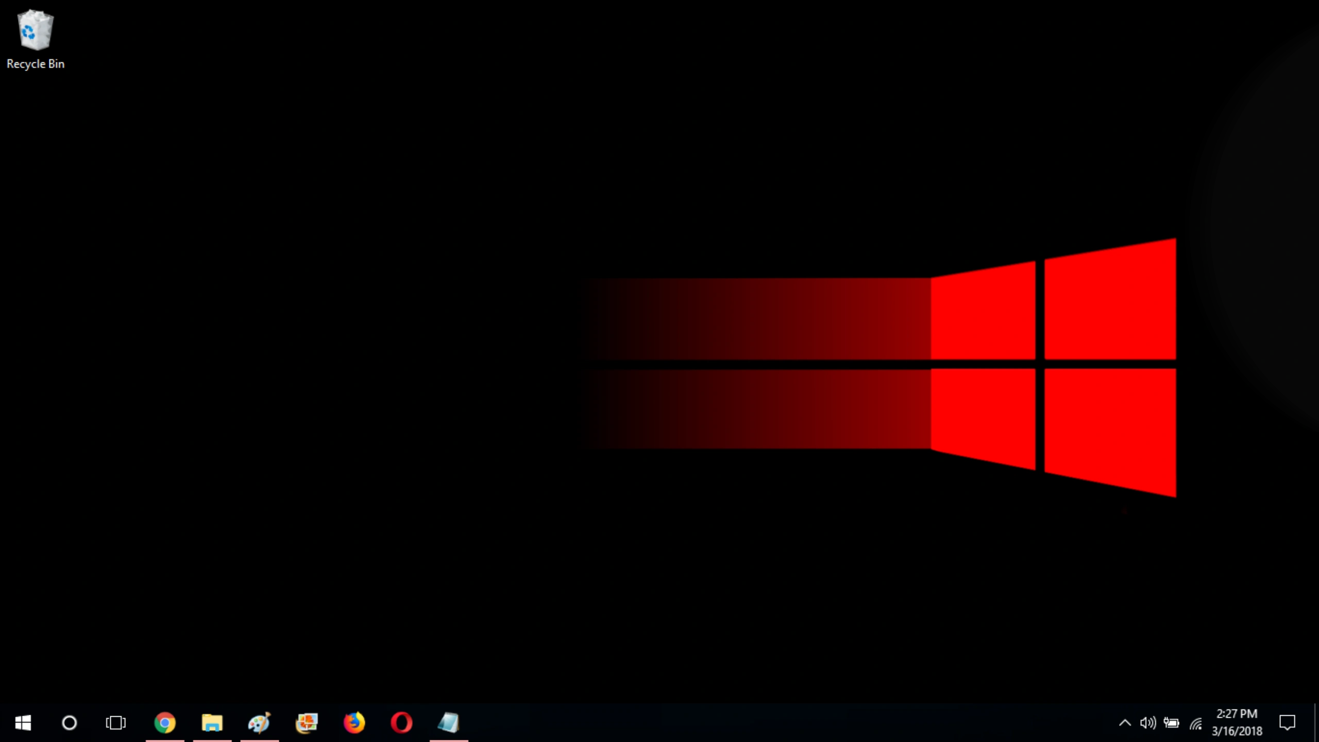Open File Explorer from the taskbar
Image resolution: width=1319 pixels, height=742 pixels.
(212, 723)
